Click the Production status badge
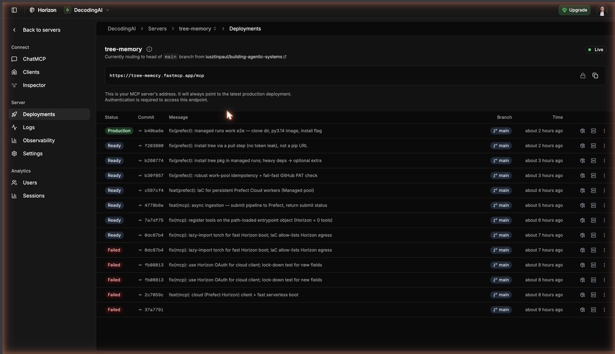The width and height of the screenshot is (615, 354). click(x=119, y=131)
